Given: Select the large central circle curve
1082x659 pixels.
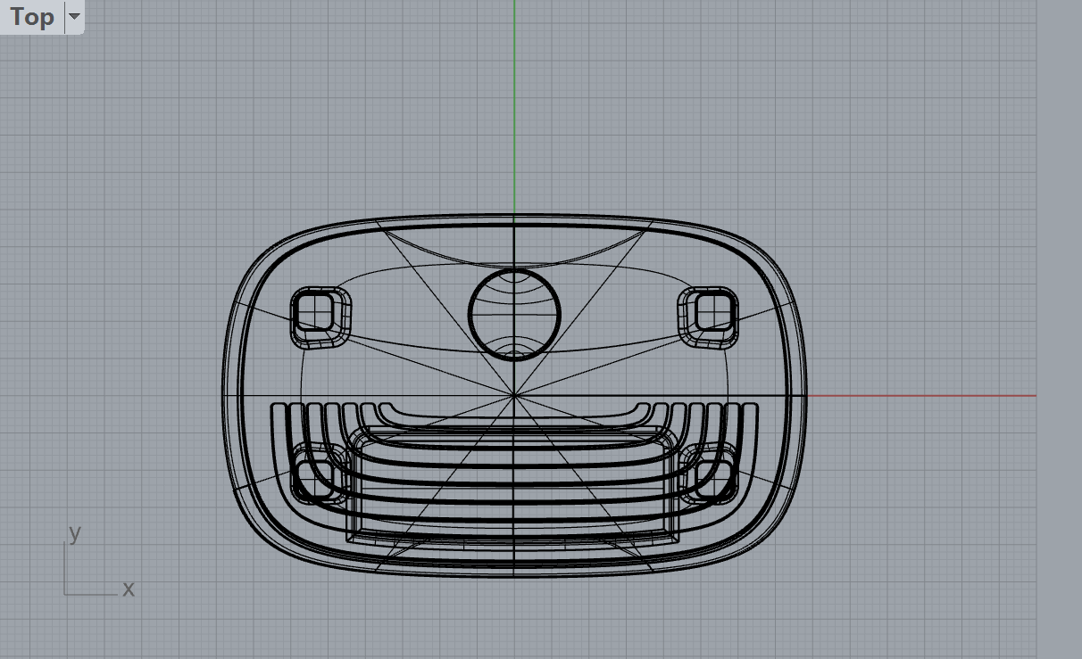Looking at the screenshot, I should 470,314.
